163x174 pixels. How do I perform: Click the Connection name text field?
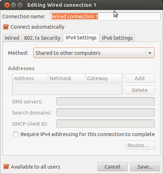[105, 16]
